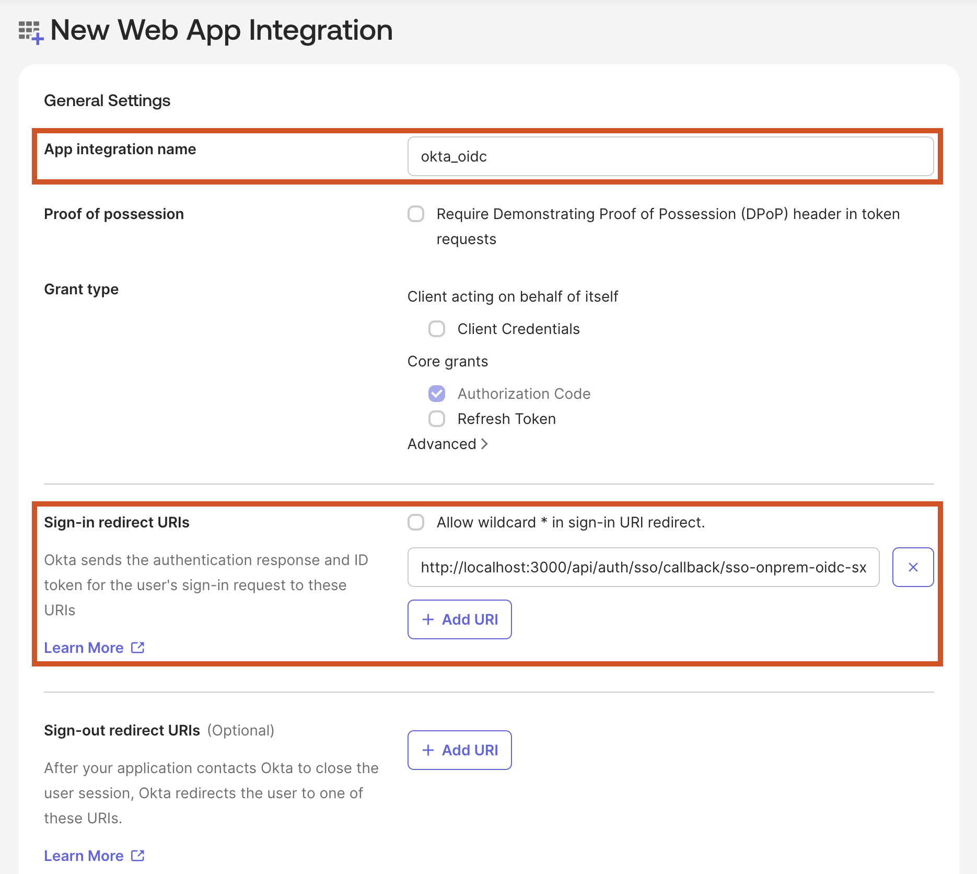
Task: Click 'Client acting on behalf of itself' text
Action: [513, 296]
